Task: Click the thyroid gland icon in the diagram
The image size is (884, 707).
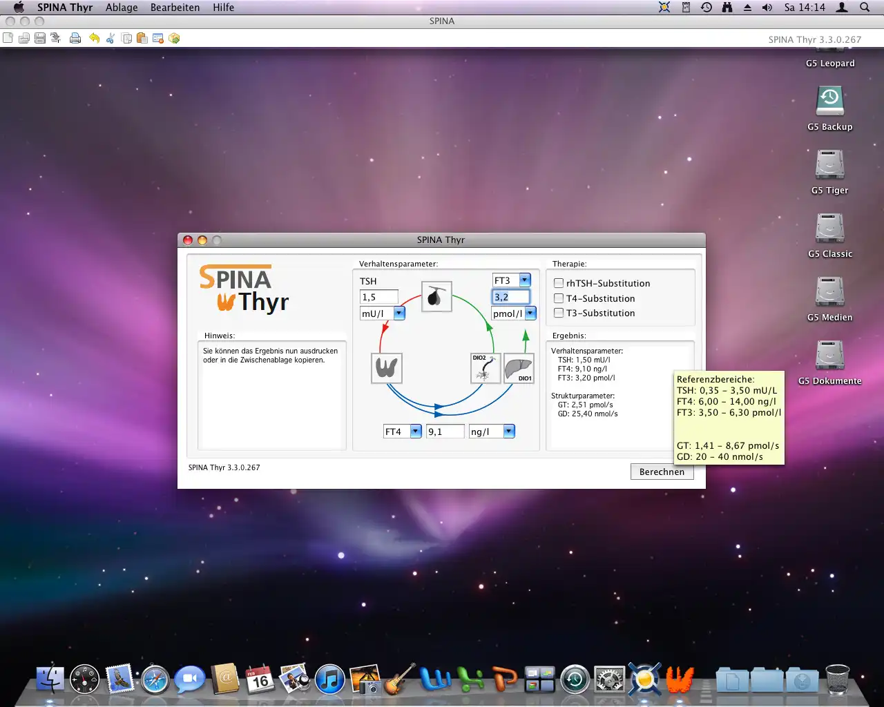Action: 387,368
